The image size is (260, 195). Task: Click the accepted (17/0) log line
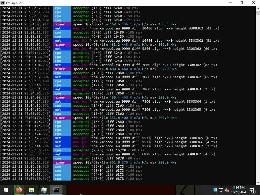71,126
